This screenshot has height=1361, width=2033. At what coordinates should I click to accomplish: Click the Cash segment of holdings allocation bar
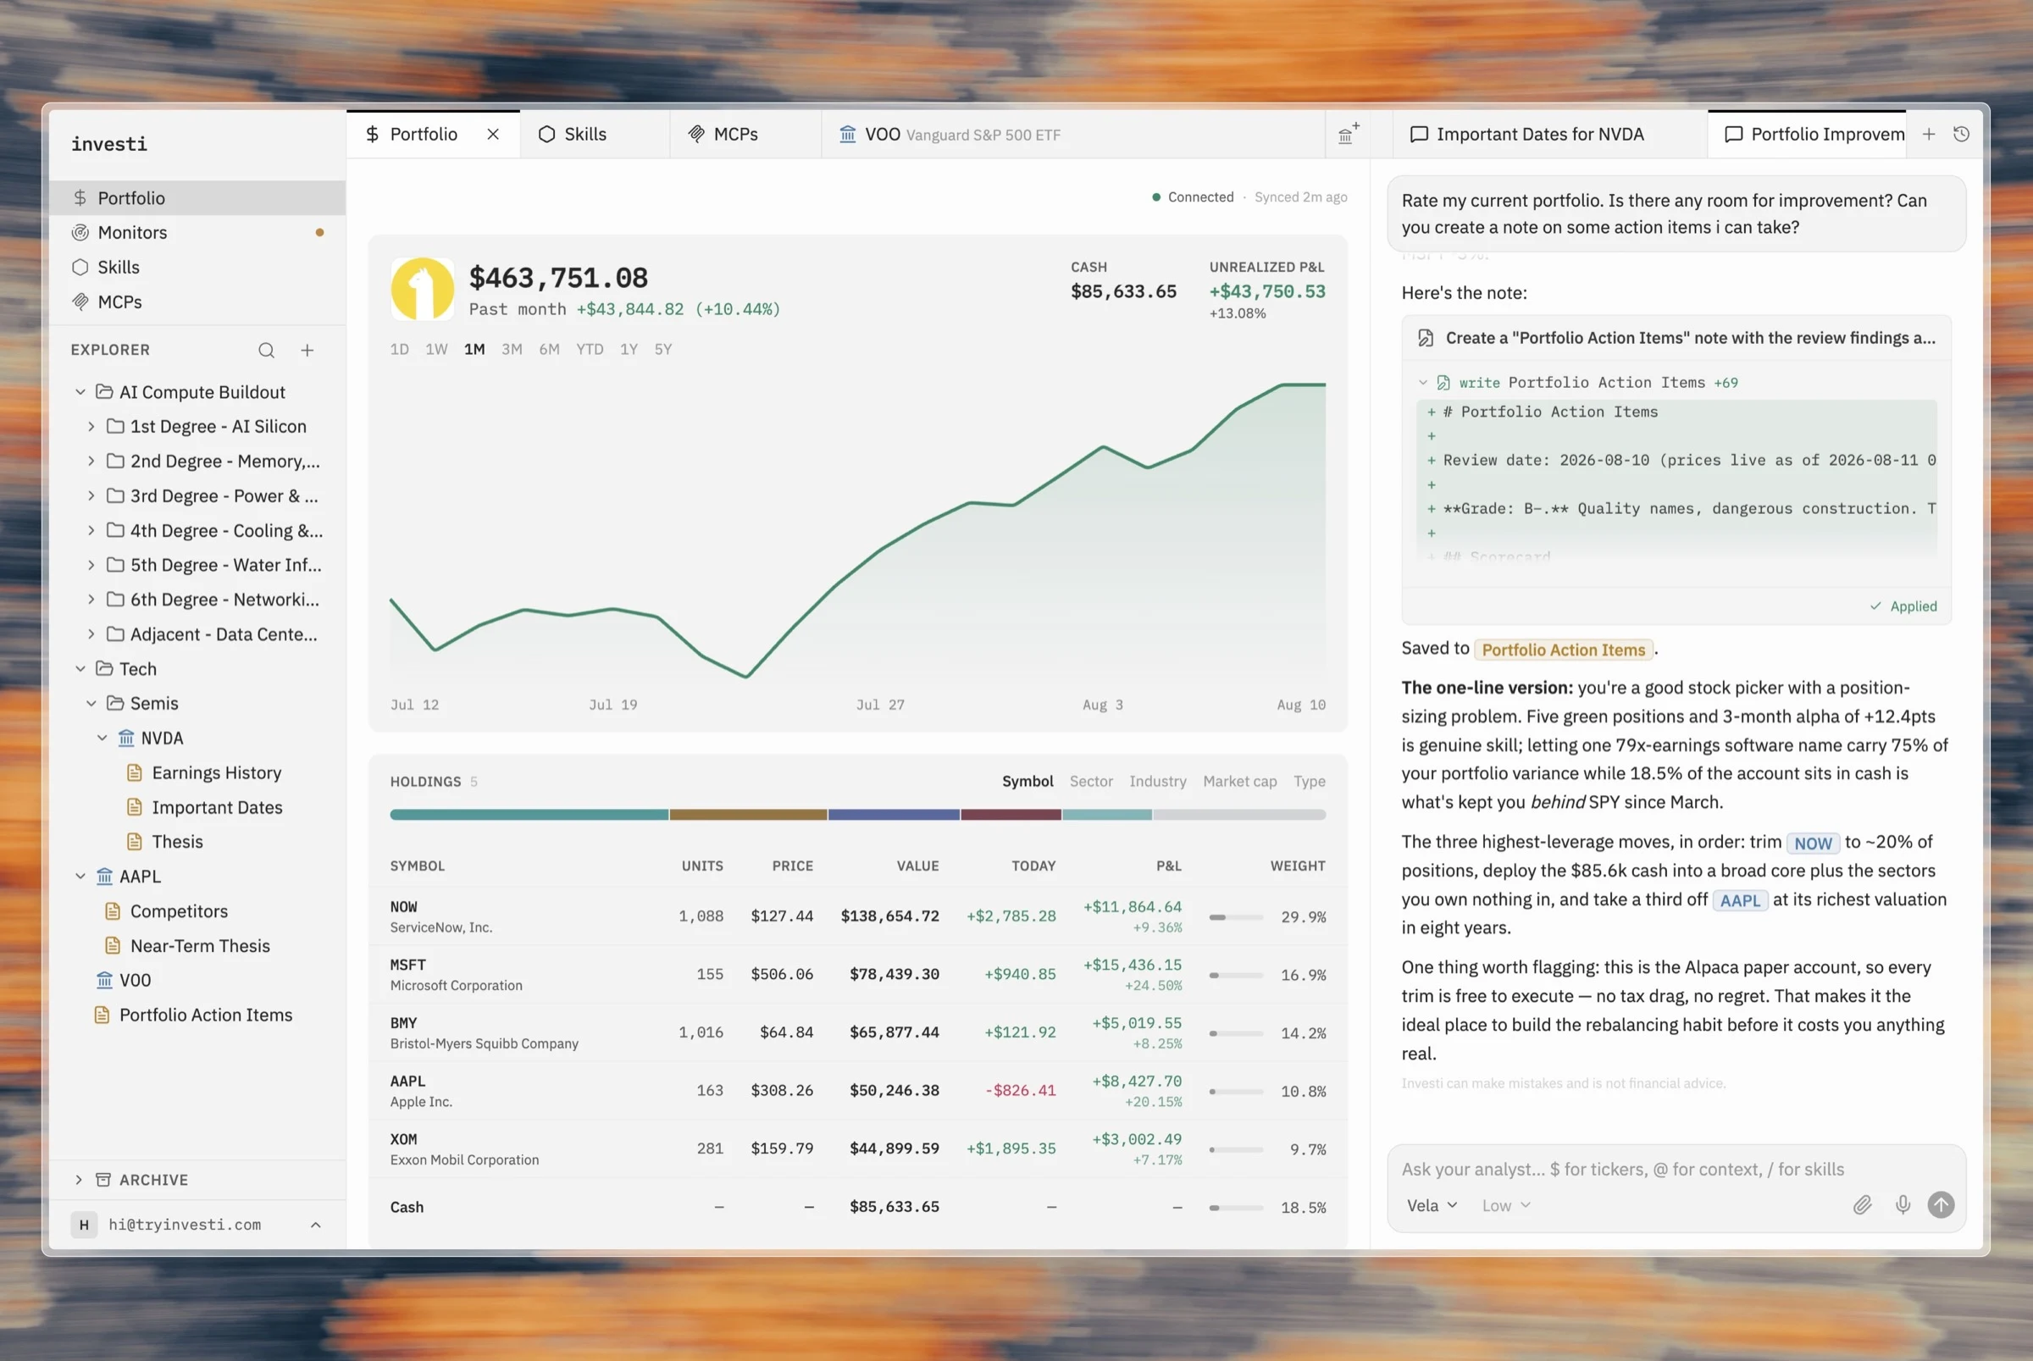point(1238,815)
